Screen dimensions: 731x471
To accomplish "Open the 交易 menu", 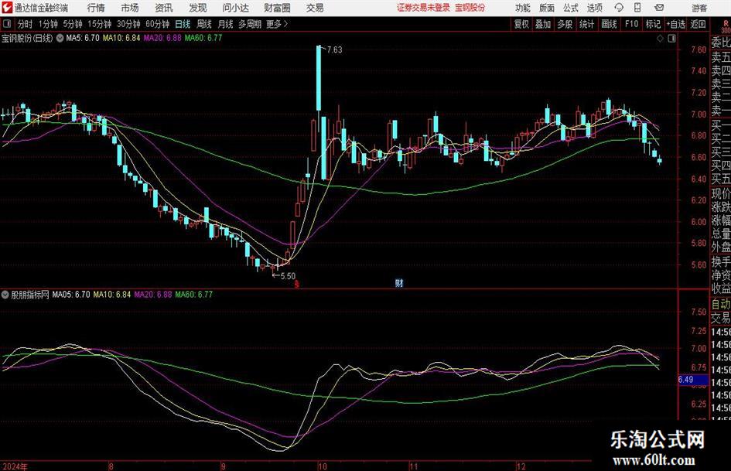I will 315,8.
